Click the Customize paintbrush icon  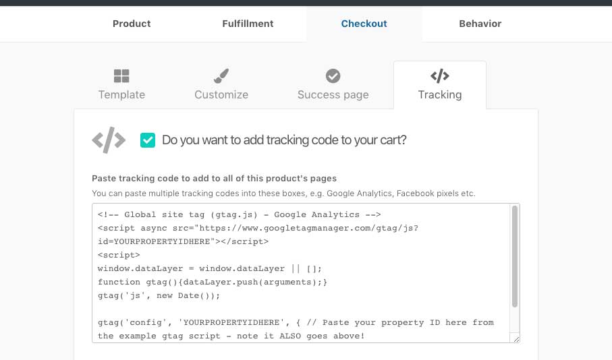(221, 76)
